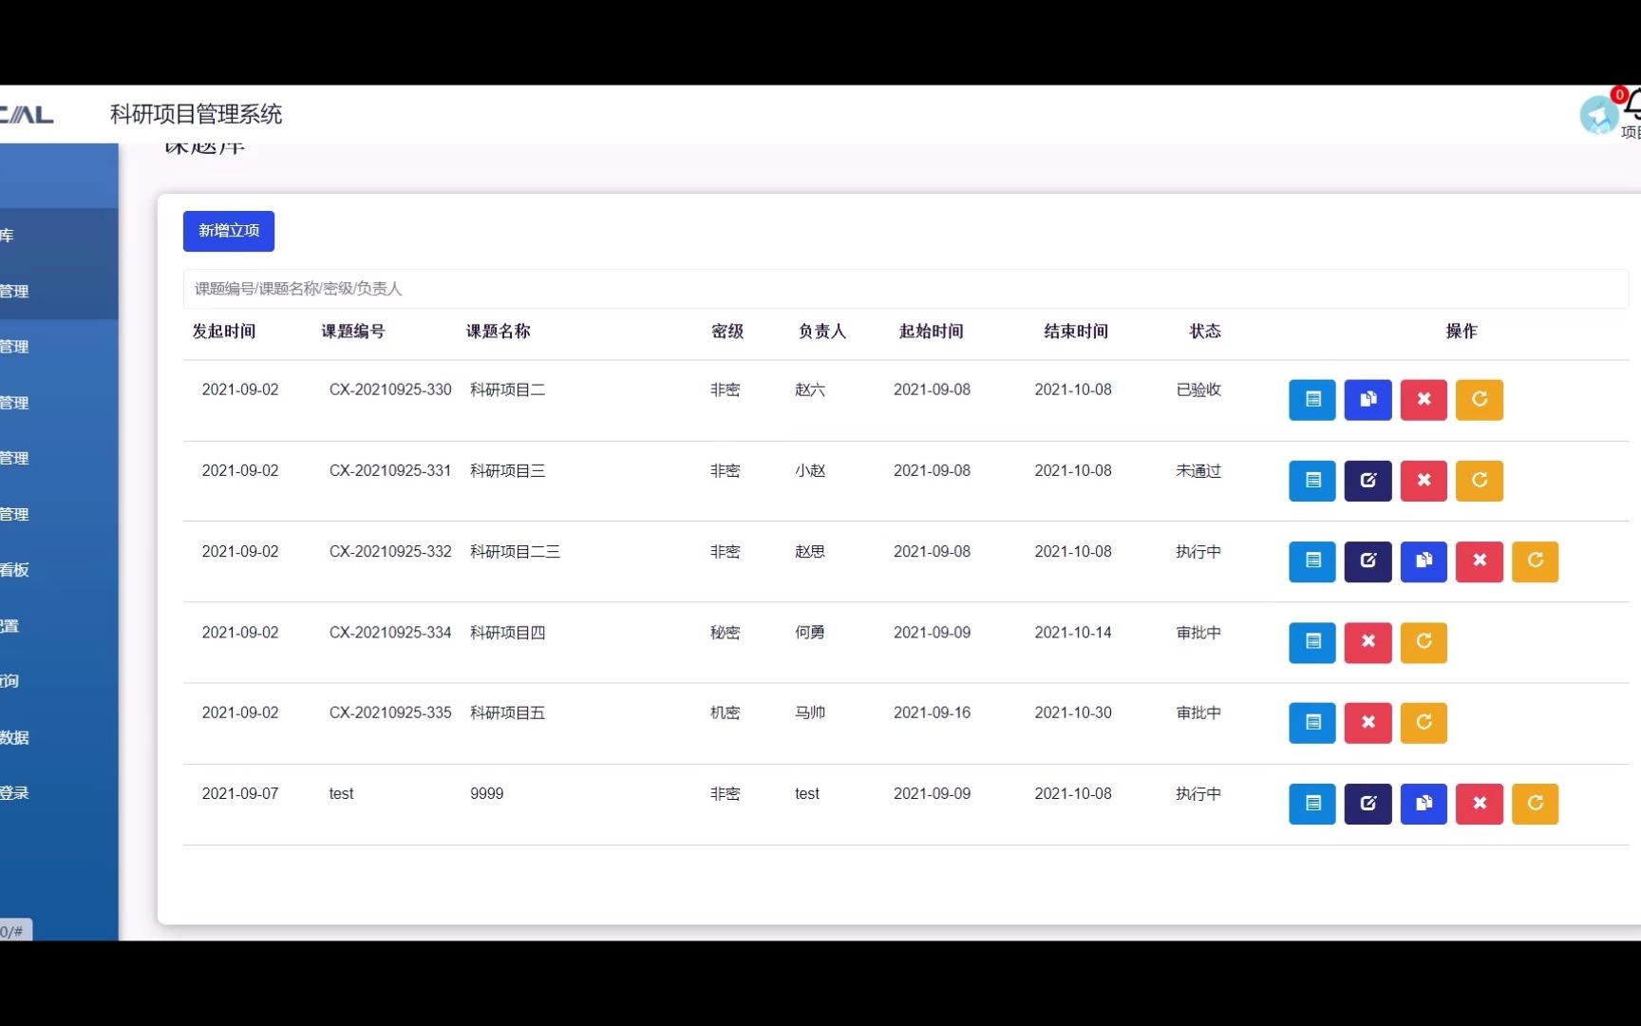The image size is (1641, 1026).
Task: Click 秘密 classification cell
Action: [x=726, y=633]
